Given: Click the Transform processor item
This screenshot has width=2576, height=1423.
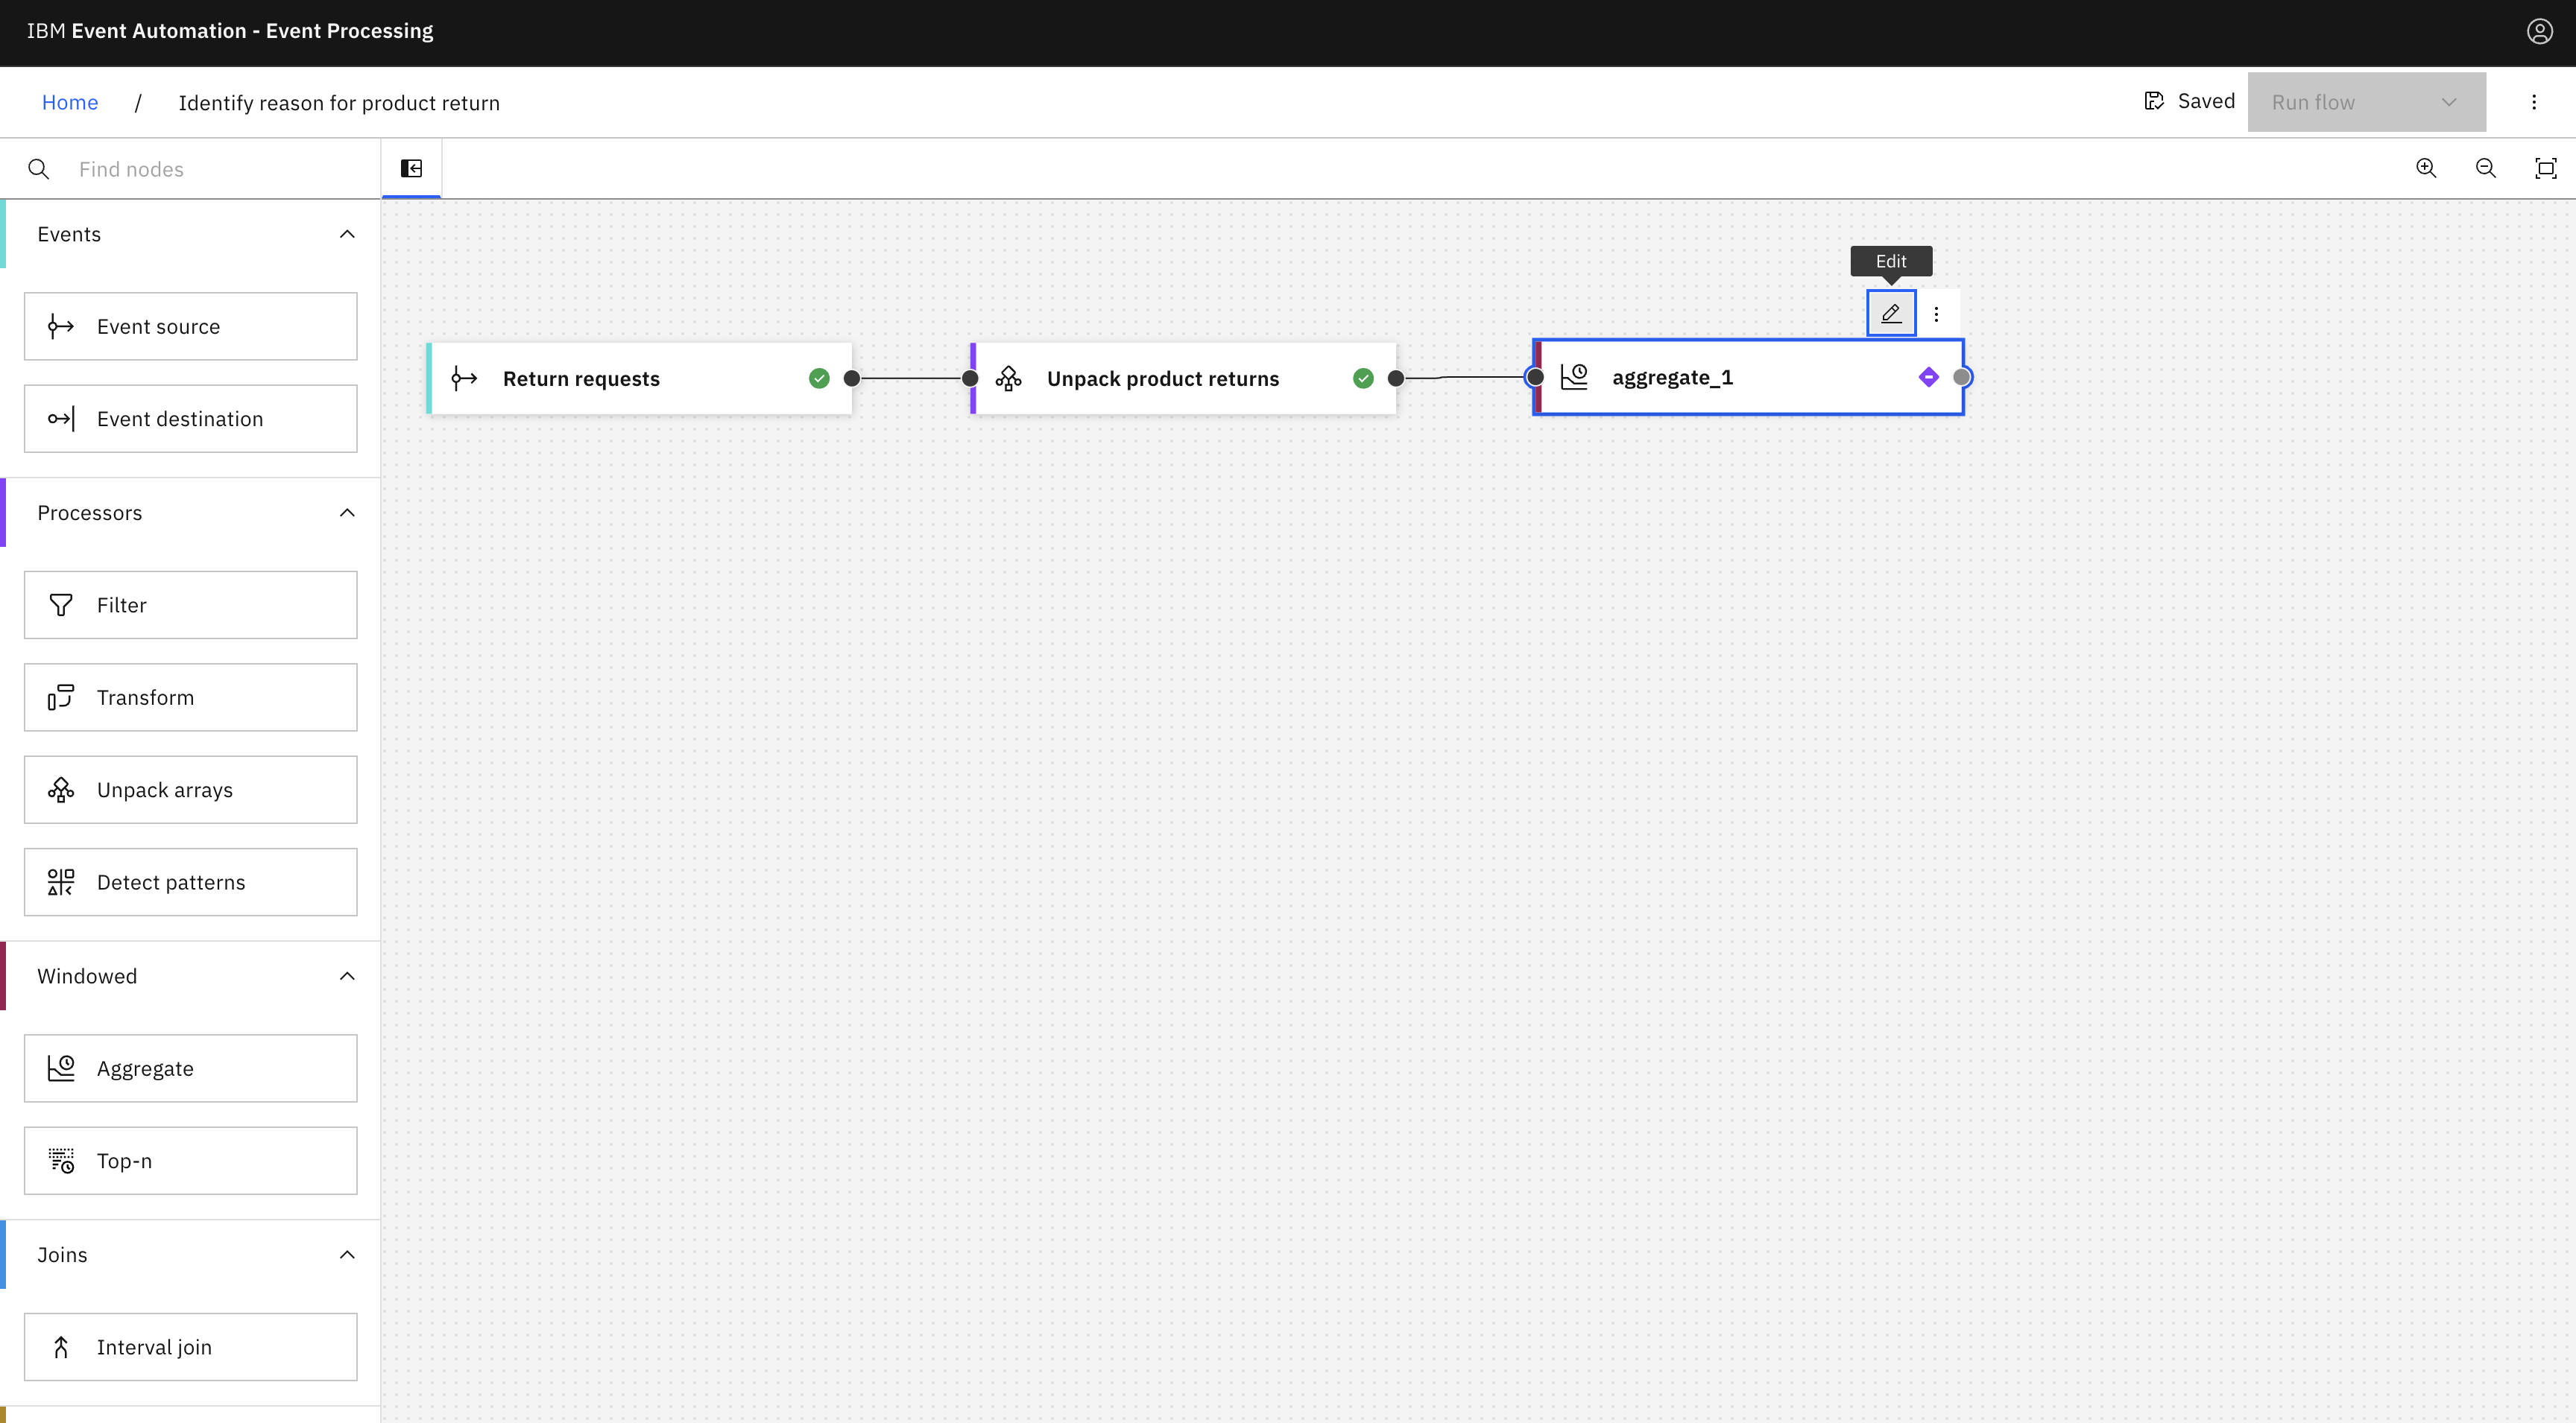Looking at the screenshot, I should [191, 697].
